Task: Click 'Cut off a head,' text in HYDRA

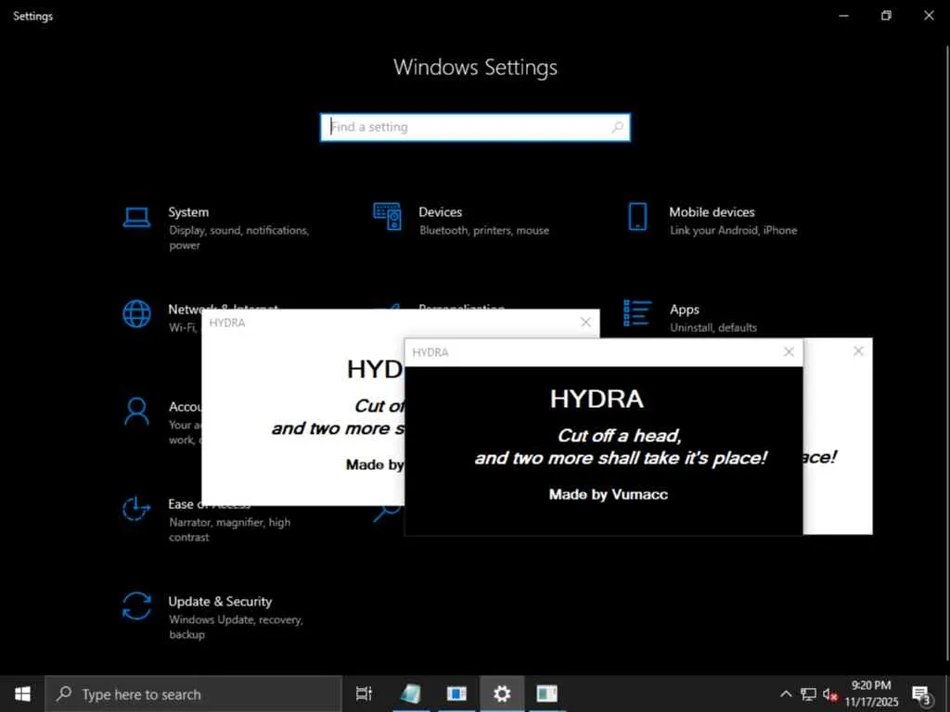Action: tap(619, 436)
